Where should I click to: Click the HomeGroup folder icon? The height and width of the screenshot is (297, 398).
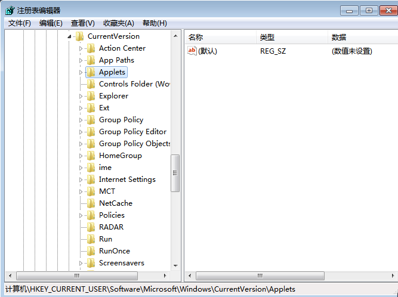[x=91, y=156]
